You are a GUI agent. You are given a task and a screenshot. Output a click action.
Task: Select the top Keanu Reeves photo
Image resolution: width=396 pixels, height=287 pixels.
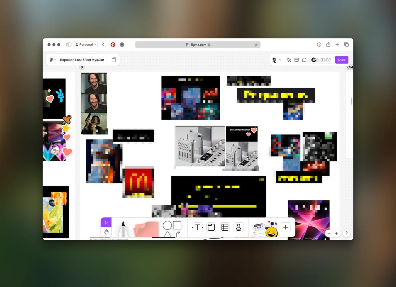click(x=94, y=83)
